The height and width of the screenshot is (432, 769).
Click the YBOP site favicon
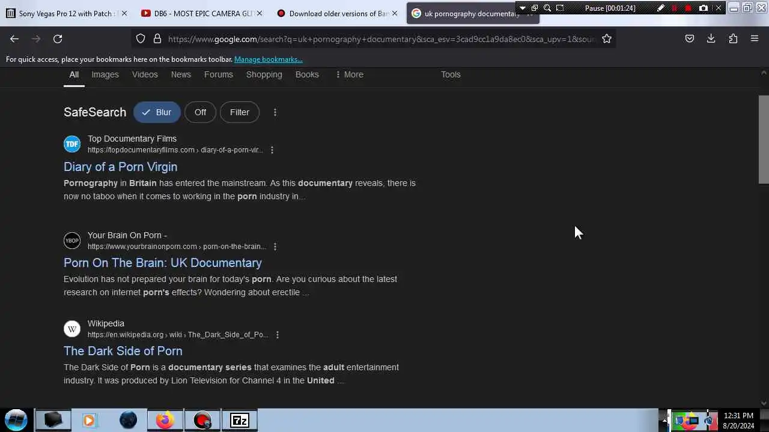point(72,241)
